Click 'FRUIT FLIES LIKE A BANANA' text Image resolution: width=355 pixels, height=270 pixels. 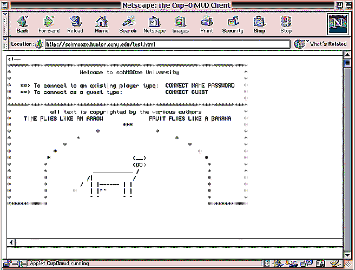(x=190, y=118)
